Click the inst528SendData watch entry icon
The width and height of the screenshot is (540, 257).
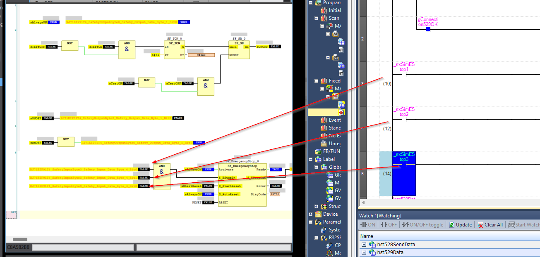click(372, 245)
